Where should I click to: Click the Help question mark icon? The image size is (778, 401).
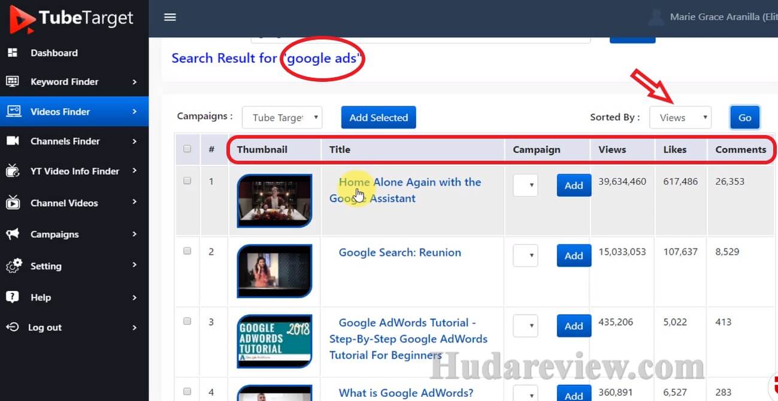coord(12,297)
